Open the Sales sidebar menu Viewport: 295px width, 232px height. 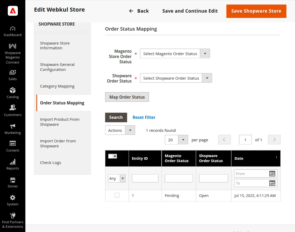pyautogui.click(x=12, y=75)
